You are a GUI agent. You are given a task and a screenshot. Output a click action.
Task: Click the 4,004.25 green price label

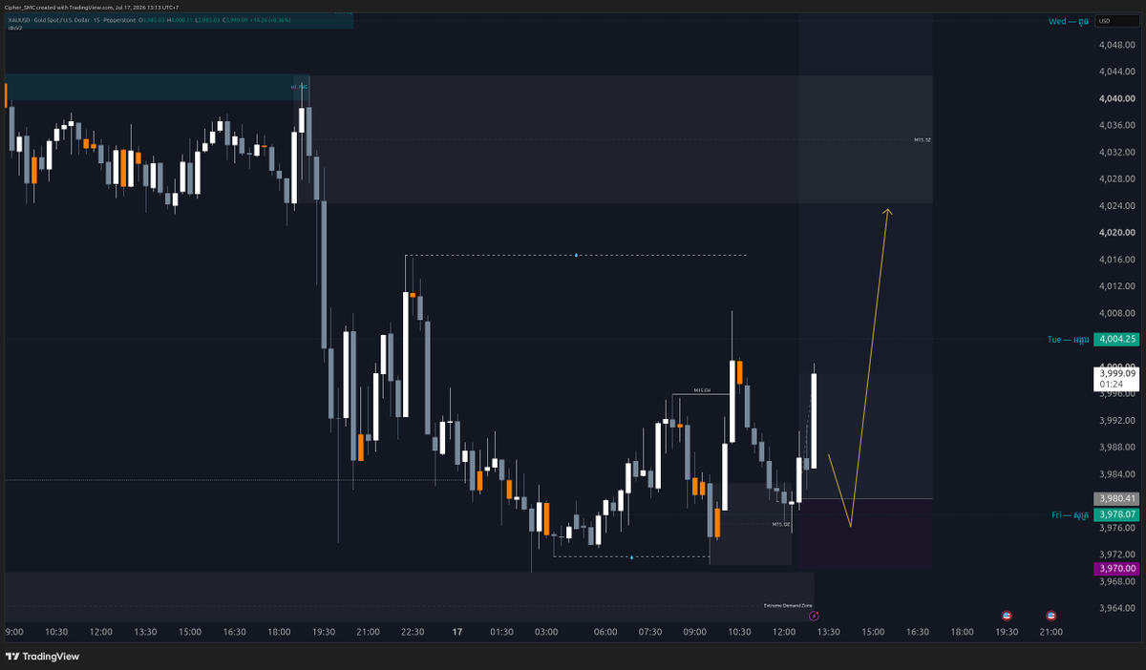(1116, 339)
